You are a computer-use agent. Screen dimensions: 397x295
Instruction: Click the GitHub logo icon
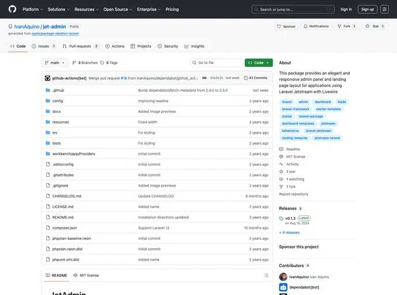tap(12, 9)
